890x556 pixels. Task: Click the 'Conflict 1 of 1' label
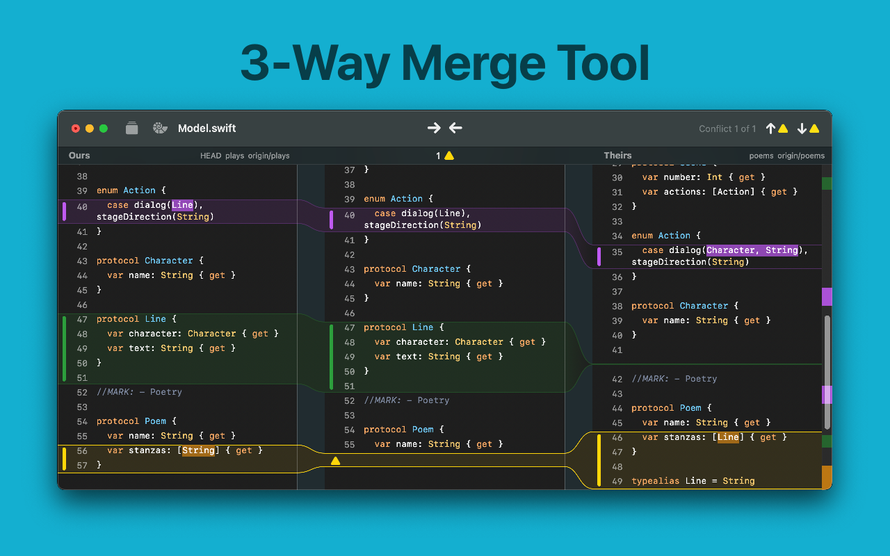(728, 129)
